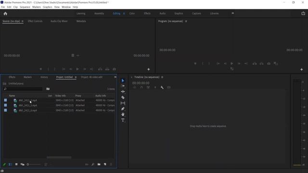Show hidden tabs in Project panel group
The height and width of the screenshot is (173, 308).
(115, 77)
